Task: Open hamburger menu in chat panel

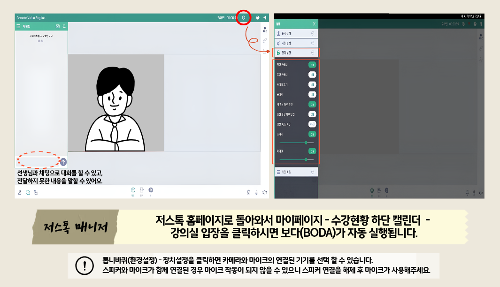Action: click(18, 26)
